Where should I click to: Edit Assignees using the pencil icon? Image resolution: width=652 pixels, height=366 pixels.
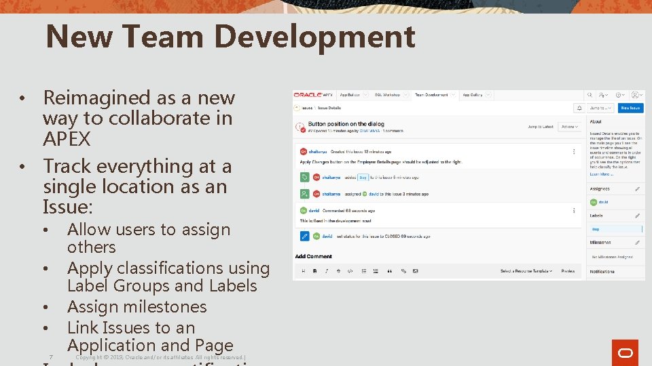pyautogui.click(x=637, y=189)
